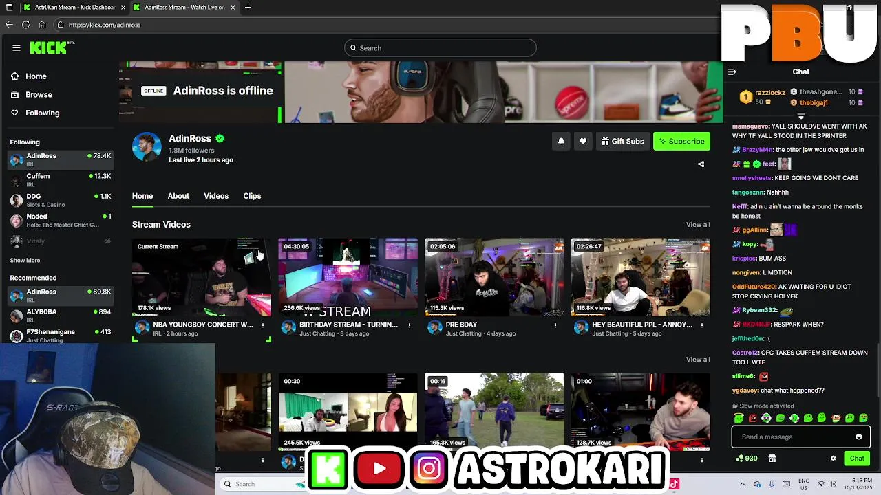
Task: Click the browser back arrow
Action: tap(9, 25)
